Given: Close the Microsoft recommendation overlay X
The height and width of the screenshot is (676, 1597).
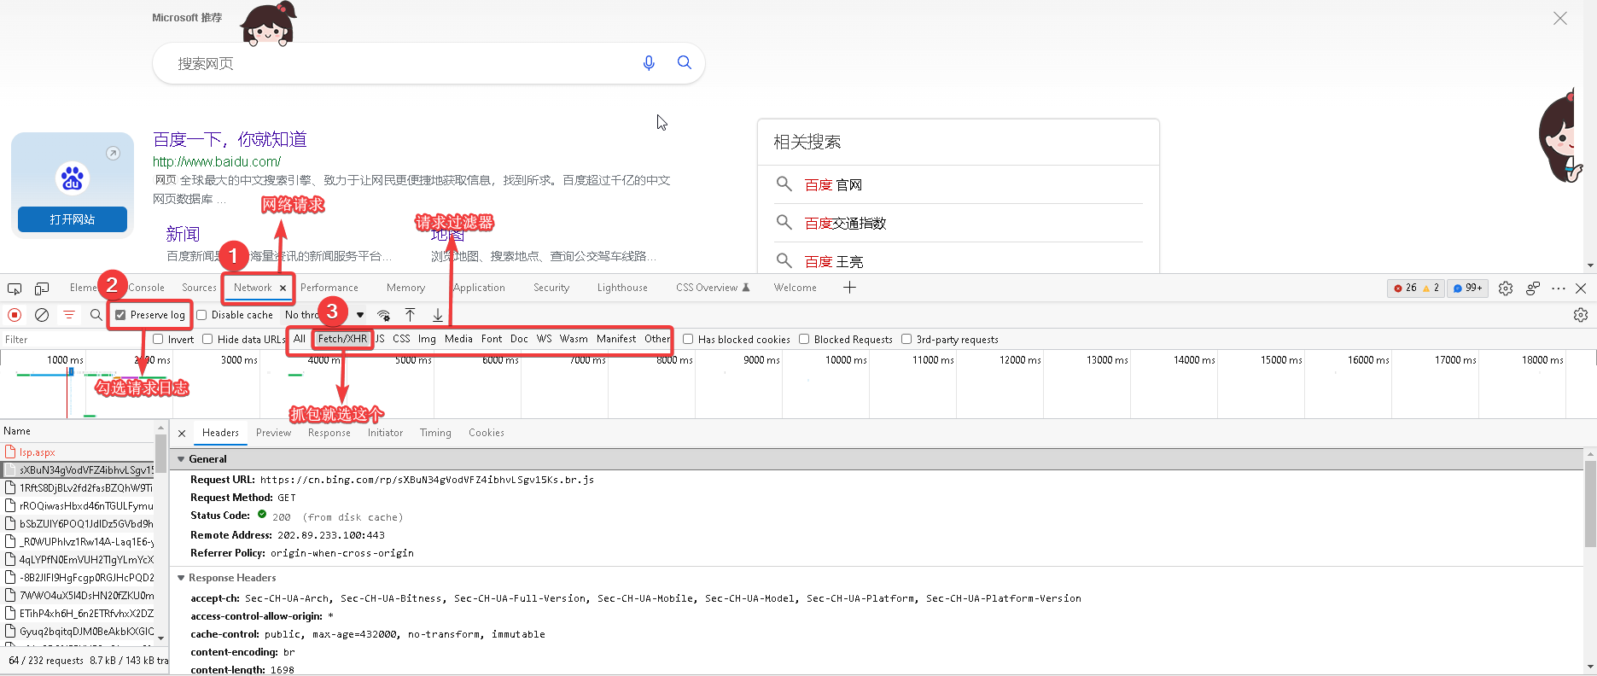Looking at the screenshot, I should (x=1560, y=18).
